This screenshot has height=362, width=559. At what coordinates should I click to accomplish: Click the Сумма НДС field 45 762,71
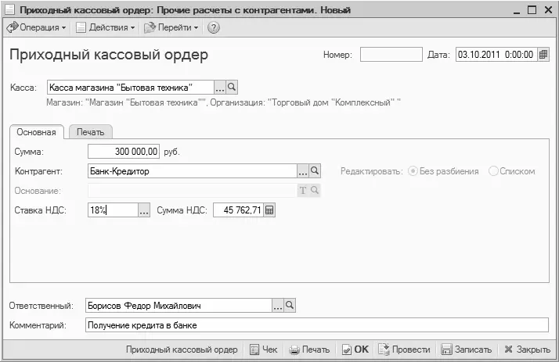coord(238,210)
